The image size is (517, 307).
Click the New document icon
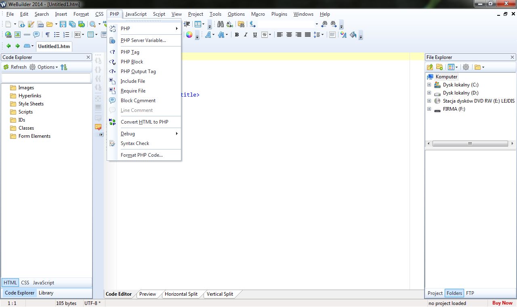pyautogui.click(x=8, y=24)
